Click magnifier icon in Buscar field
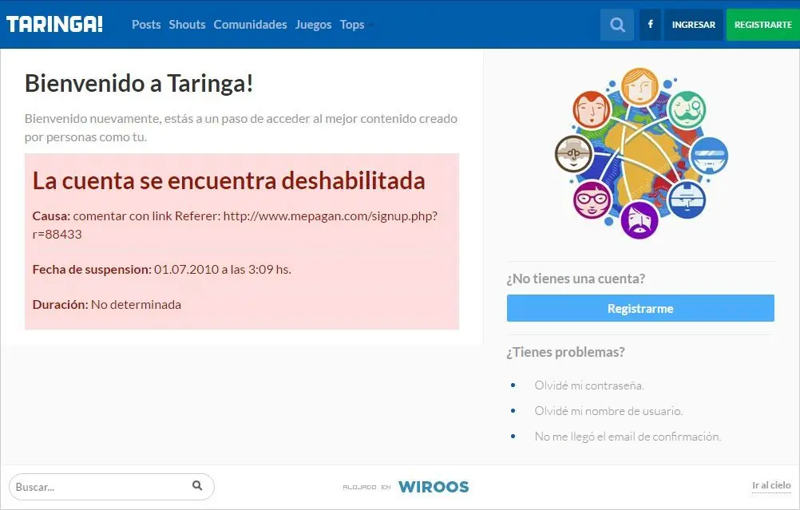This screenshot has height=510, width=800. tap(197, 485)
